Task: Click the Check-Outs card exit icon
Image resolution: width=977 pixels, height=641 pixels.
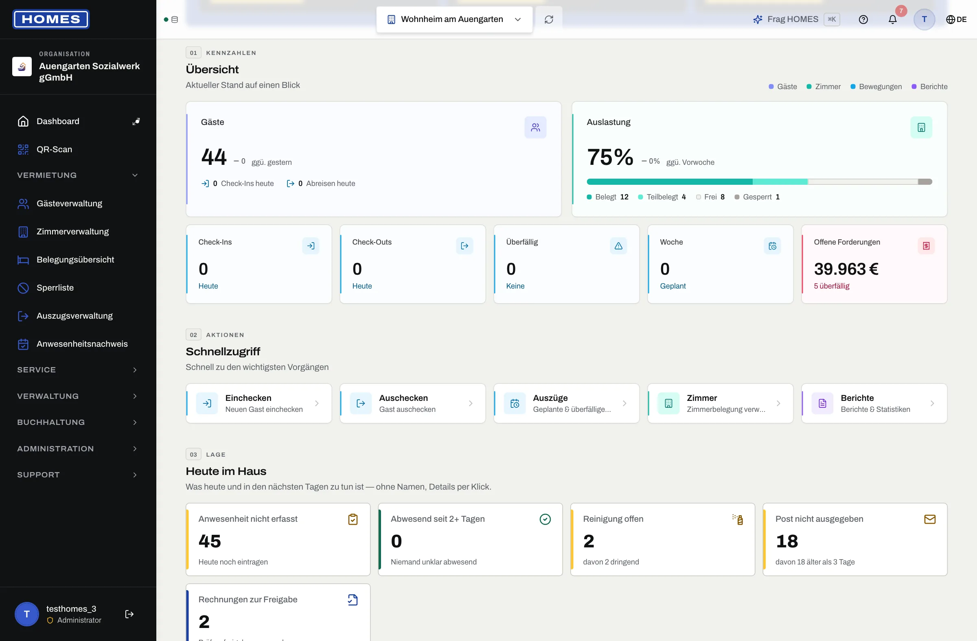Action: 465,246
